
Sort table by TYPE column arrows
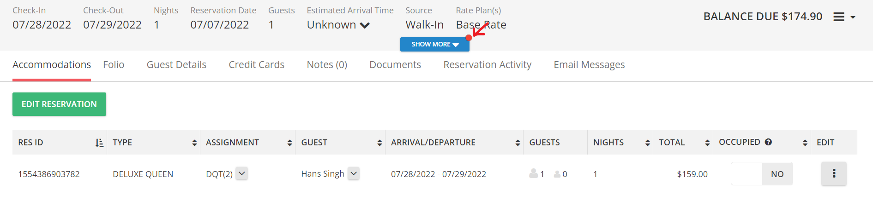(x=194, y=143)
